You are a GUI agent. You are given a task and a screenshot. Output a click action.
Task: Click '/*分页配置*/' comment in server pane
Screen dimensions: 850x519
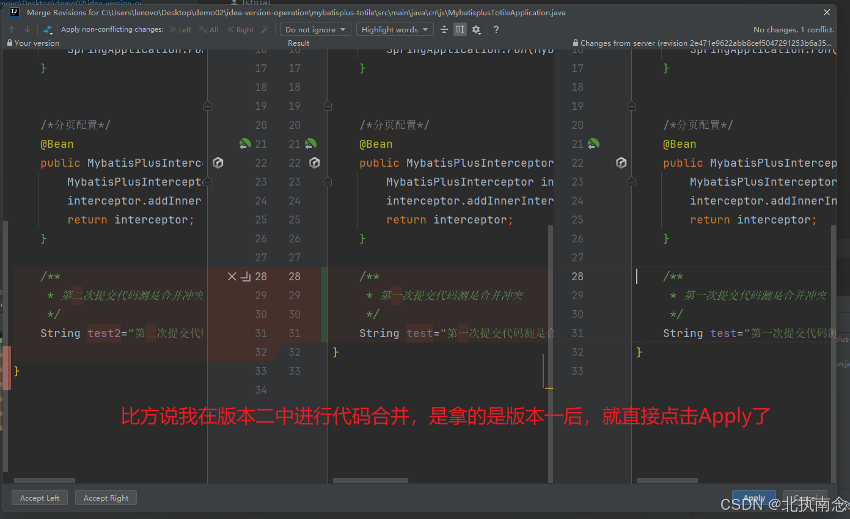click(x=698, y=125)
